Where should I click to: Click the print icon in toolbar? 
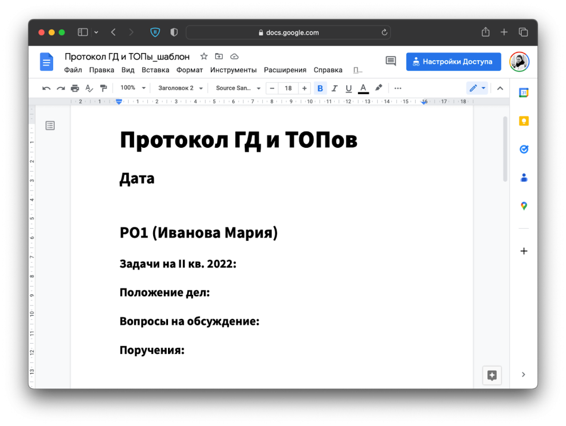pos(74,88)
